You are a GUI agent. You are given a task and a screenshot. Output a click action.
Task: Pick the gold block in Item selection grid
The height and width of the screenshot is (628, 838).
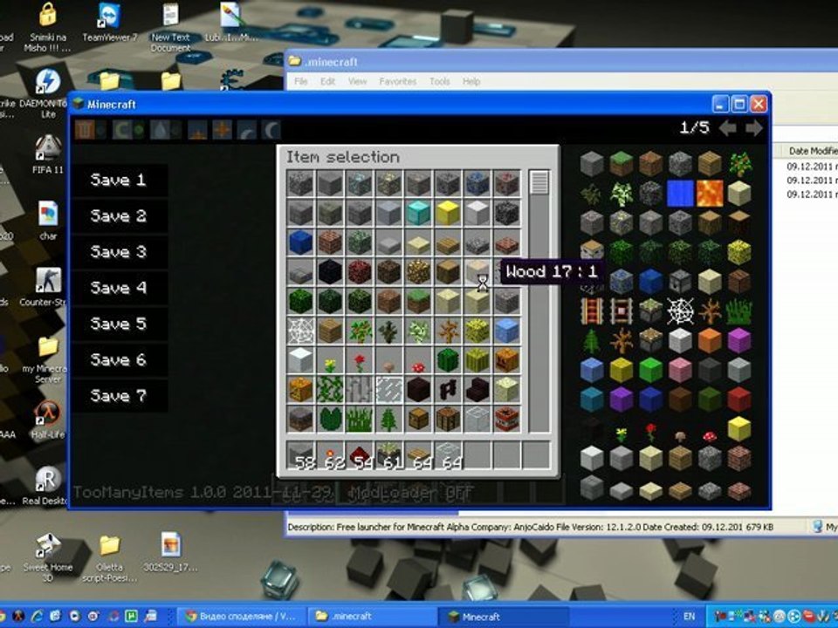pyautogui.click(x=447, y=213)
